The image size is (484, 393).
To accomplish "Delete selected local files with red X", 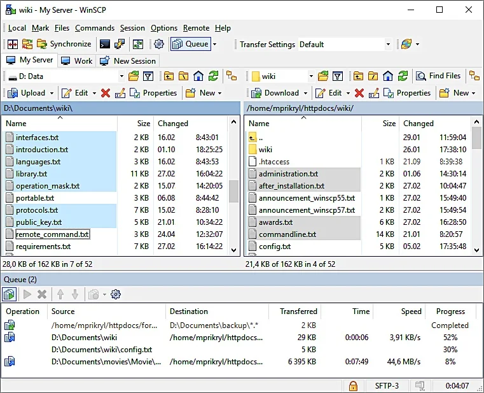I will click(x=106, y=93).
